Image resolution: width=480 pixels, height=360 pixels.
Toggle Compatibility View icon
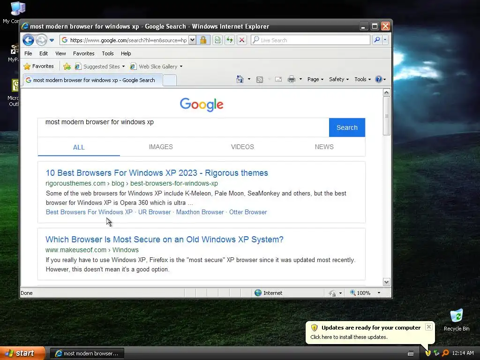tap(217, 40)
